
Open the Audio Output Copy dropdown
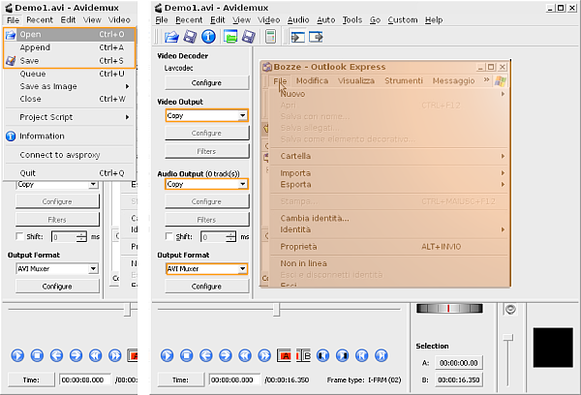pyautogui.click(x=205, y=183)
